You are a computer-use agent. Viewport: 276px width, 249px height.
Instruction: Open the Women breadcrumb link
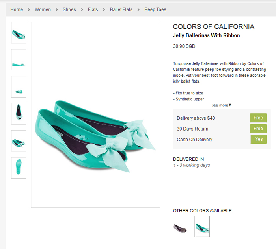(x=43, y=9)
